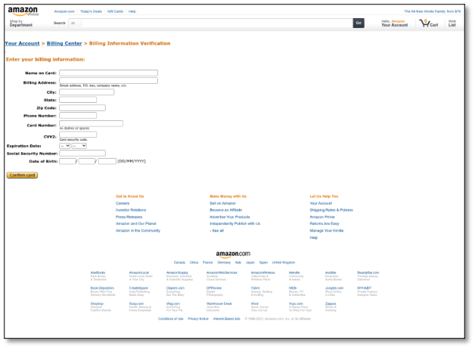Open Independently Publish with Us link
Viewport: 475px width, 348px height.
[234, 223]
